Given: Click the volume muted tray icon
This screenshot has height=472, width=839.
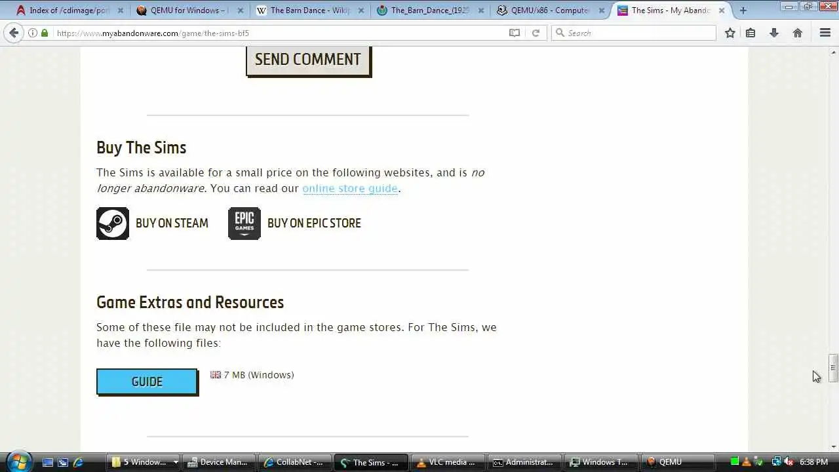Looking at the screenshot, I should (789, 462).
